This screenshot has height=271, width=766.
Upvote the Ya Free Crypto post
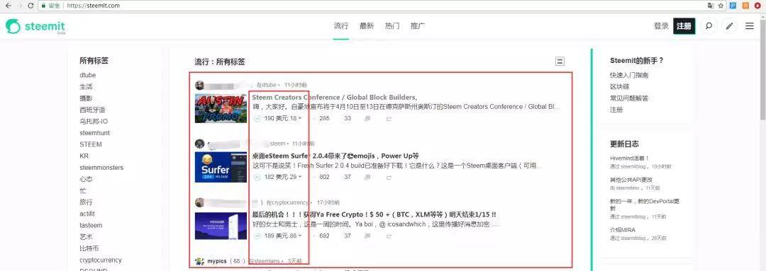click(257, 236)
